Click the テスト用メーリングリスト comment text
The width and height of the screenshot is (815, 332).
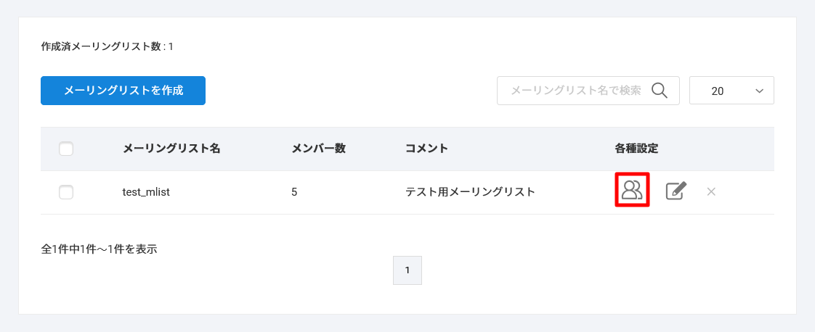click(470, 192)
